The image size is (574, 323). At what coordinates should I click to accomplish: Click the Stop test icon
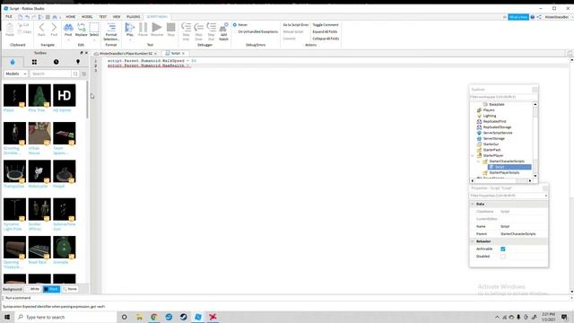pos(170,27)
